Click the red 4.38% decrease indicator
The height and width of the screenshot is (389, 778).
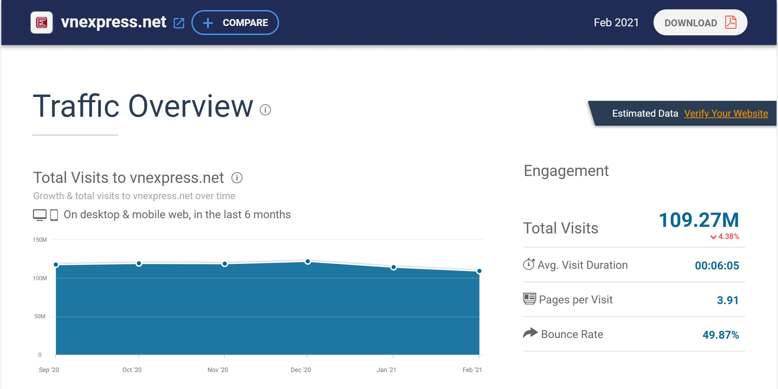tap(725, 237)
